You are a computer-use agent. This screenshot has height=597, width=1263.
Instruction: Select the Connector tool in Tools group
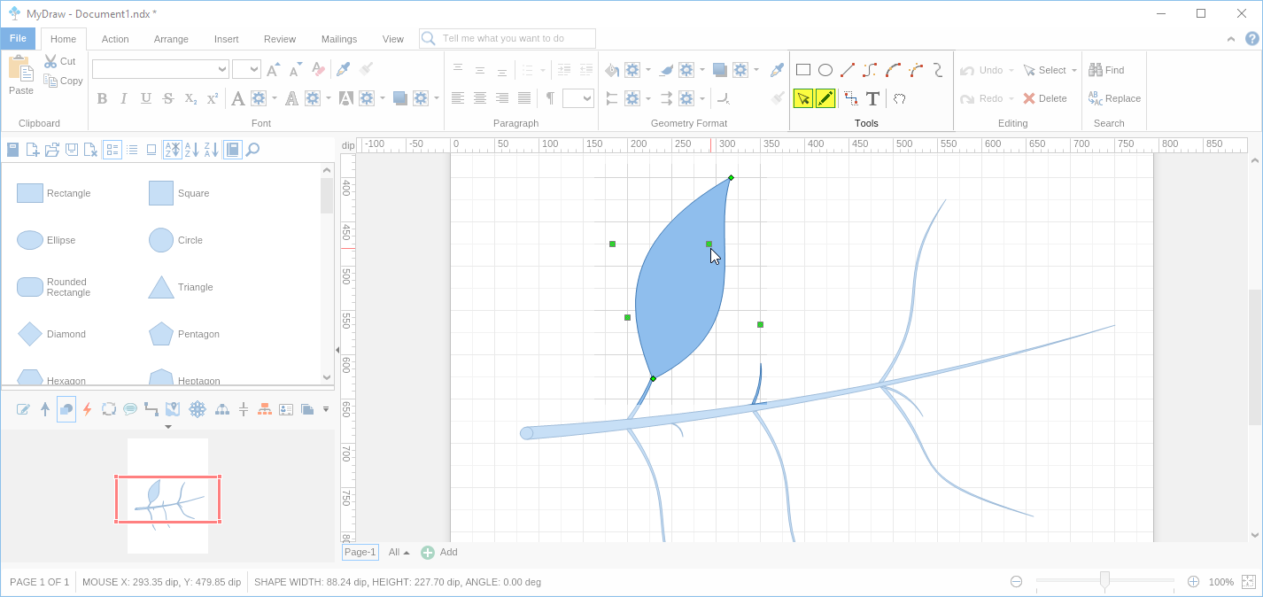(x=851, y=98)
